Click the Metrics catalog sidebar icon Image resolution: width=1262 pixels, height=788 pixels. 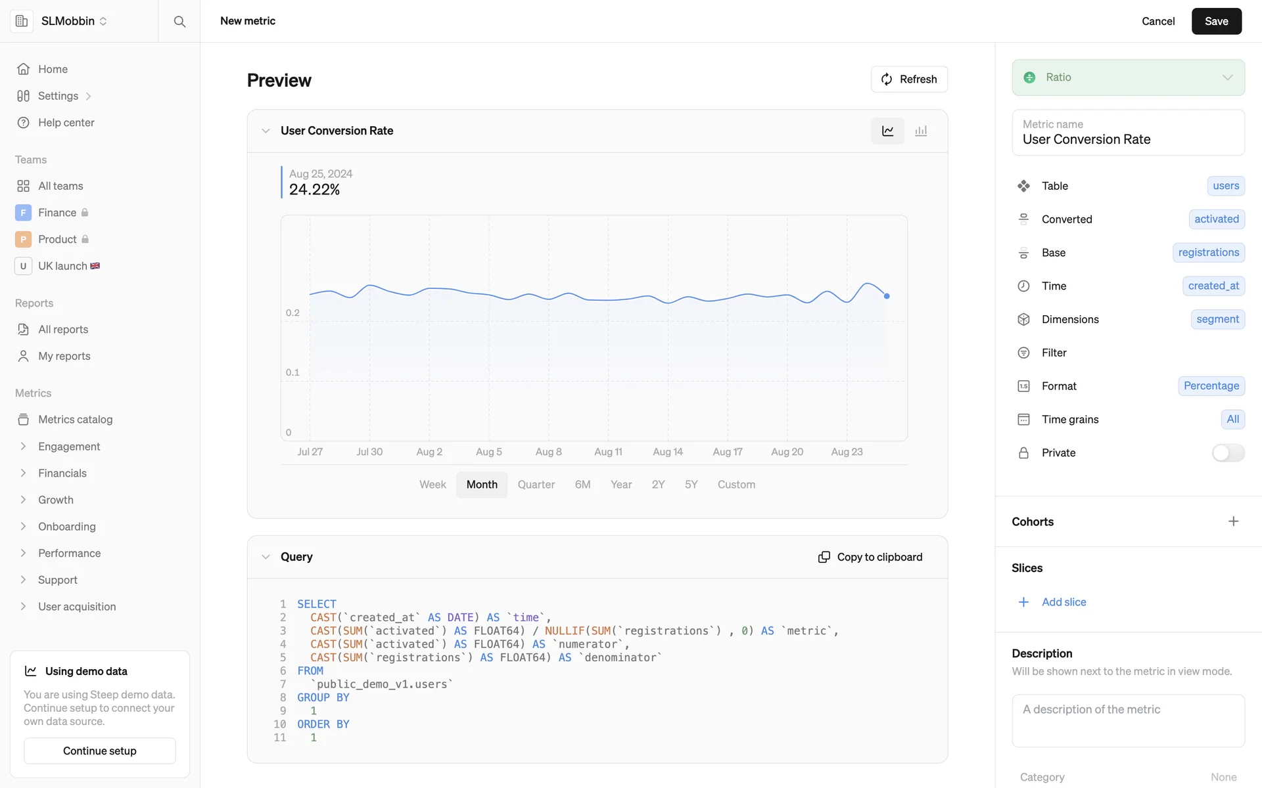pos(24,420)
